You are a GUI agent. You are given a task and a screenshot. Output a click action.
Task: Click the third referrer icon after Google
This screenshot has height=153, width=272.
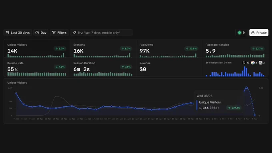[x=260, y=63]
